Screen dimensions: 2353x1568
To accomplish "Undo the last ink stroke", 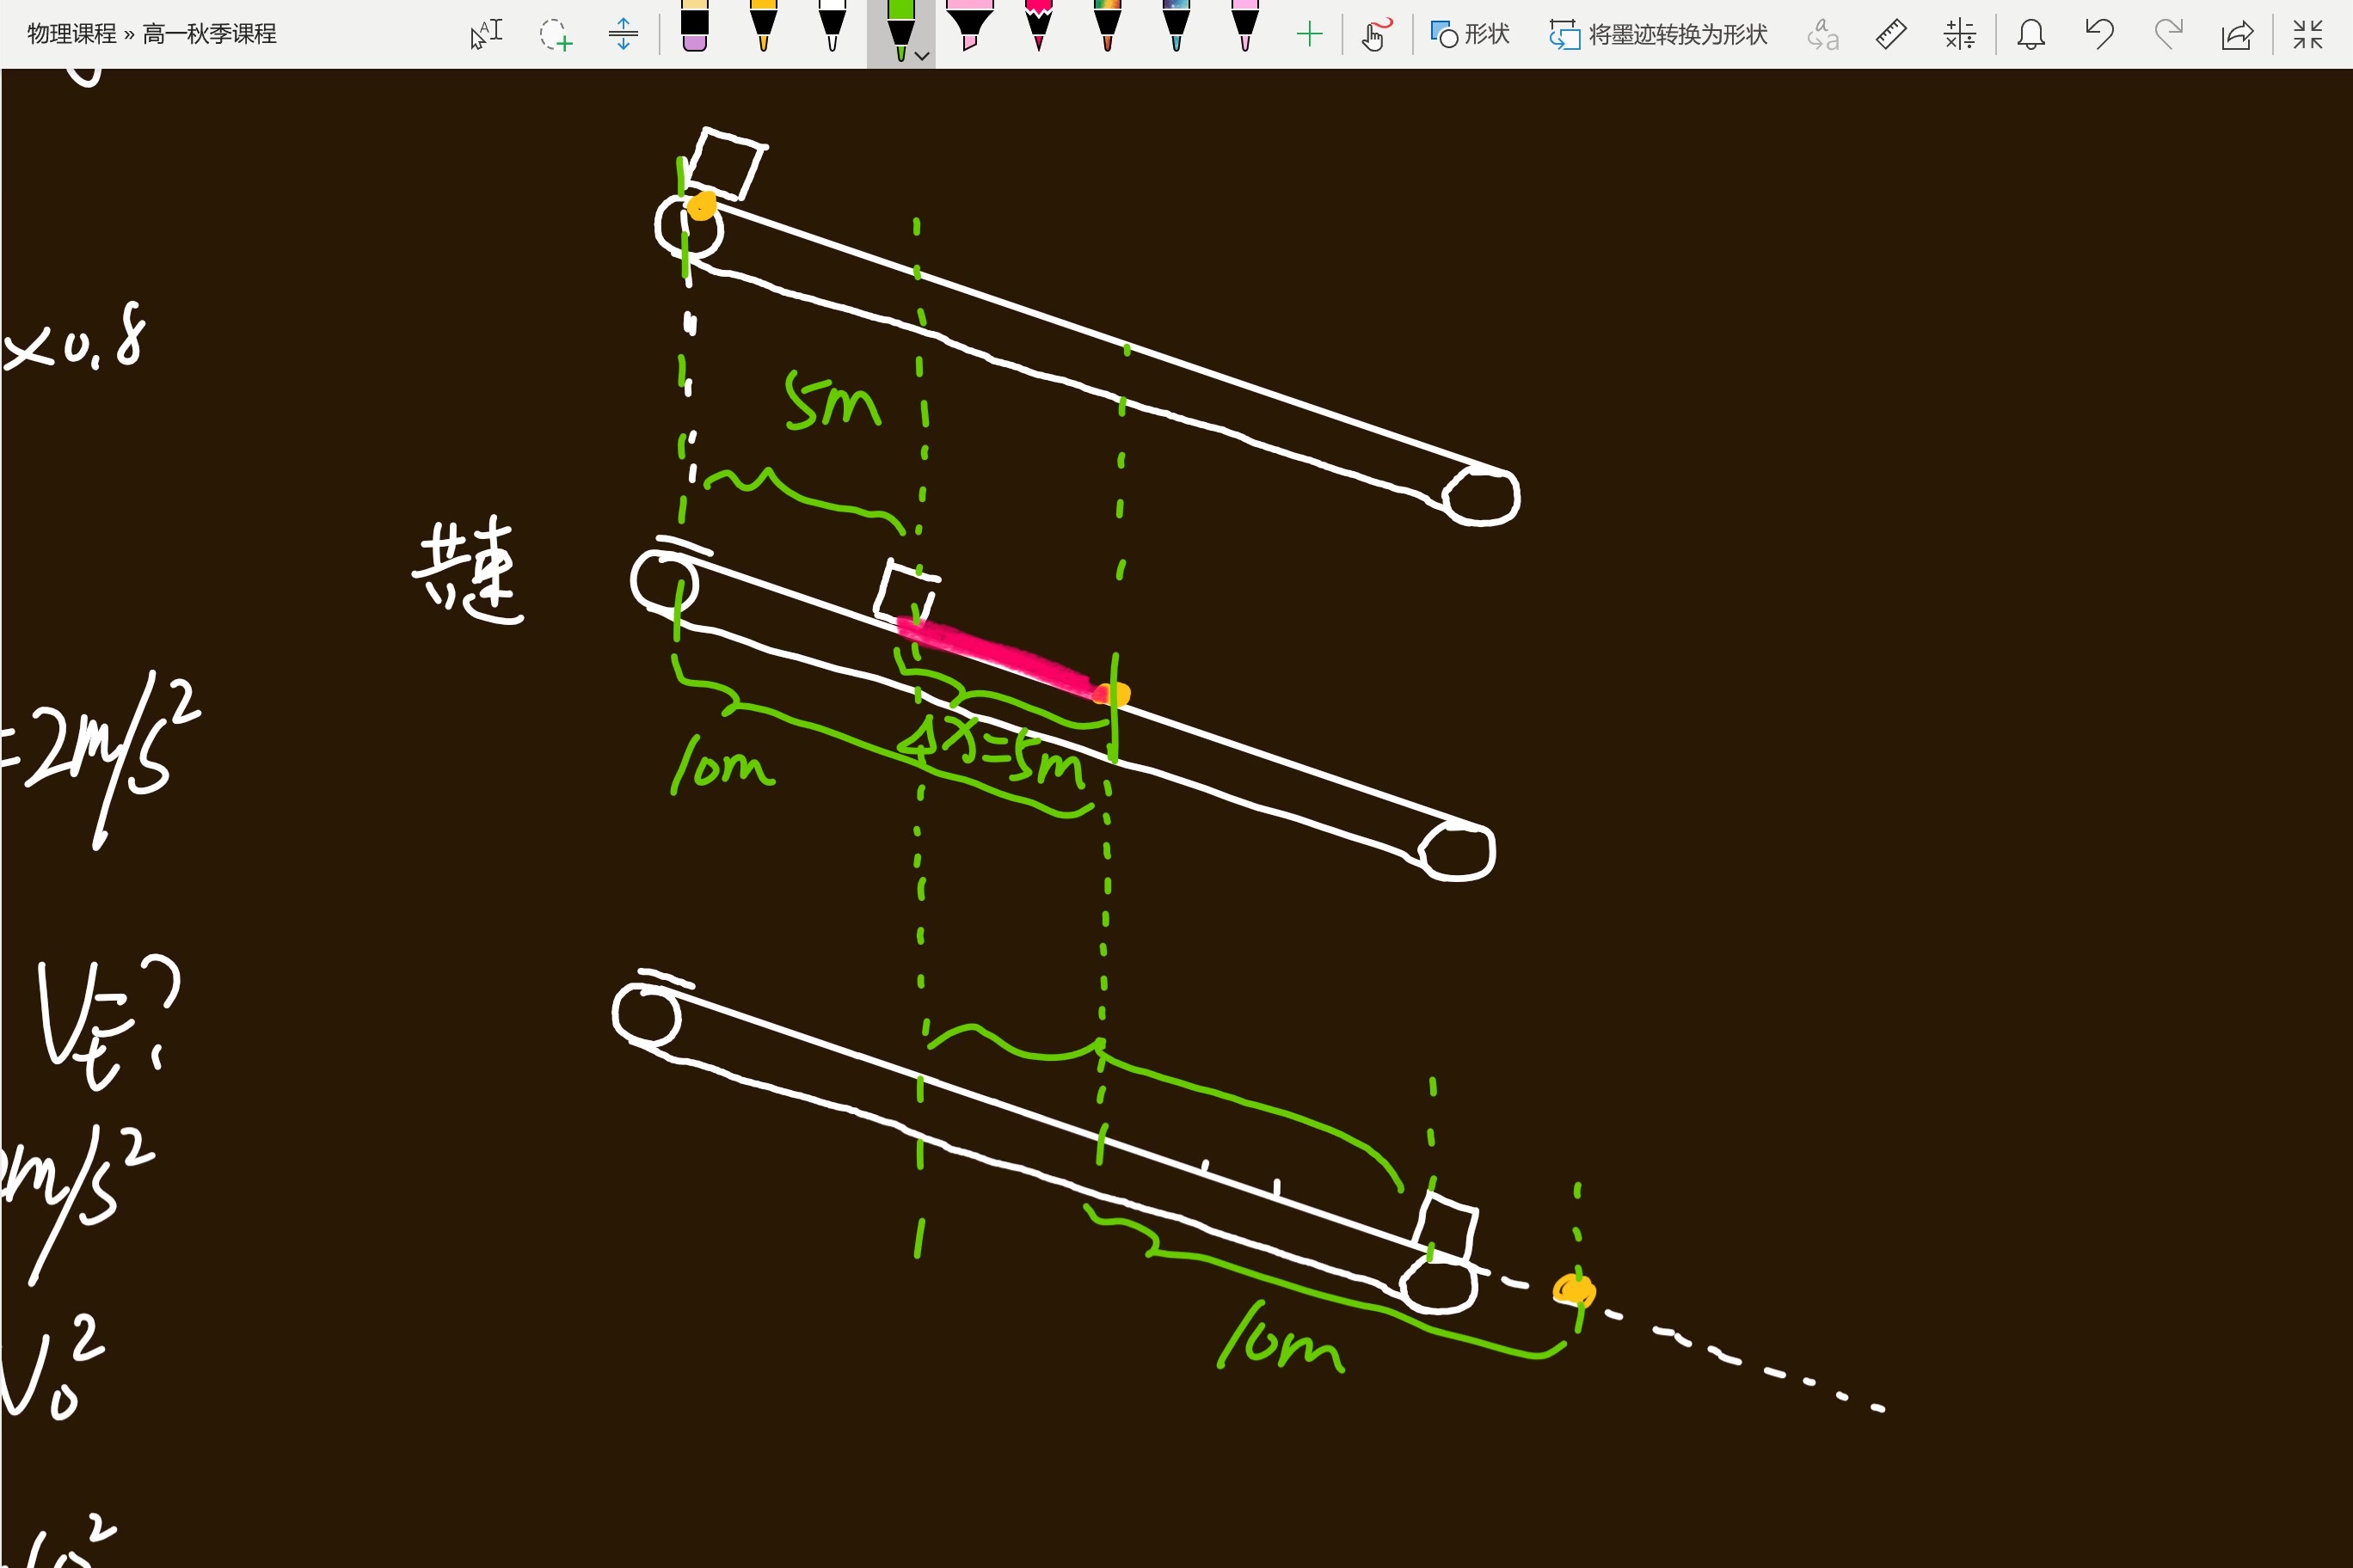I will coord(2099,34).
